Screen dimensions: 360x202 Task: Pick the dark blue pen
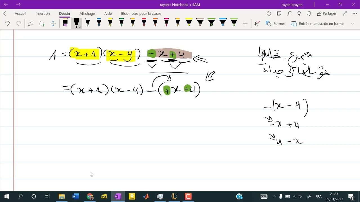[x=99, y=22]
